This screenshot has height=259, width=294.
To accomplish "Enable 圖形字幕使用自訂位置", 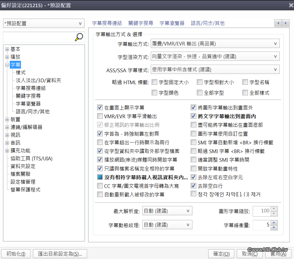I will 193,134.
